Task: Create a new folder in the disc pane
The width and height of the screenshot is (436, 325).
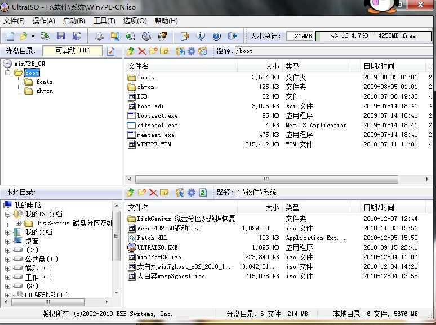Action: [153, 51]
